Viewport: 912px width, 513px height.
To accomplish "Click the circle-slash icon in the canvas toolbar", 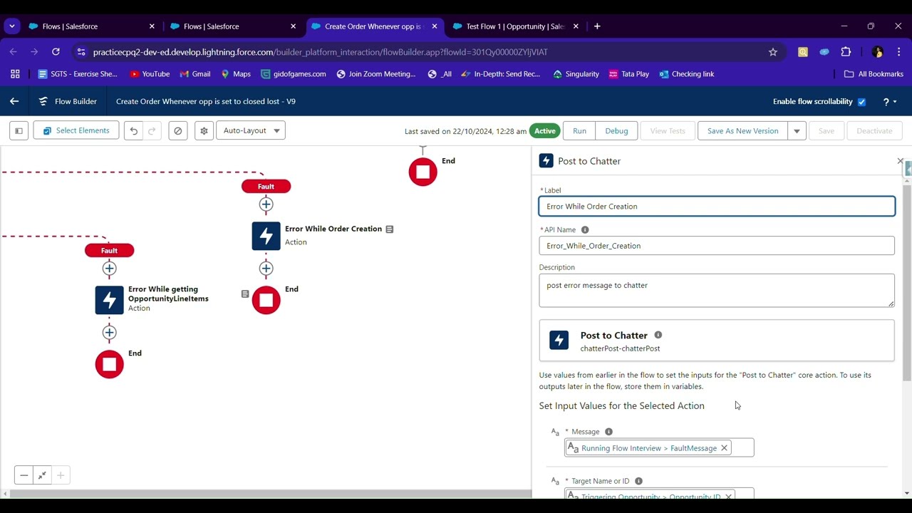I will point(178,130).
